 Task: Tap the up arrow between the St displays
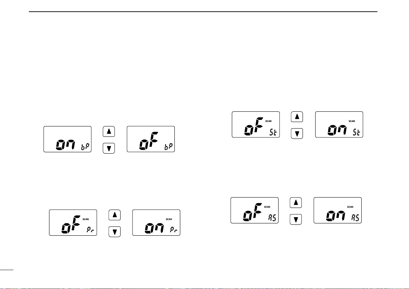click(x=297, y=116)
